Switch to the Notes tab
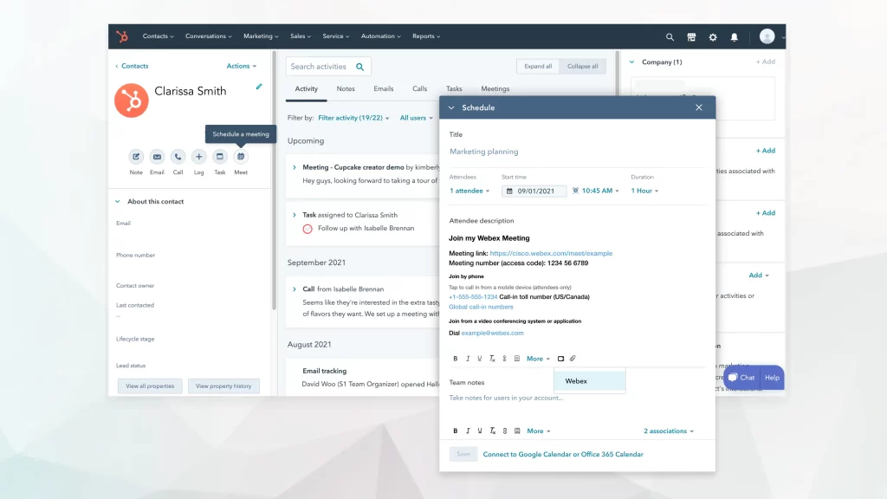The width and height of the screenshot is (887, 499). [346, 89]
